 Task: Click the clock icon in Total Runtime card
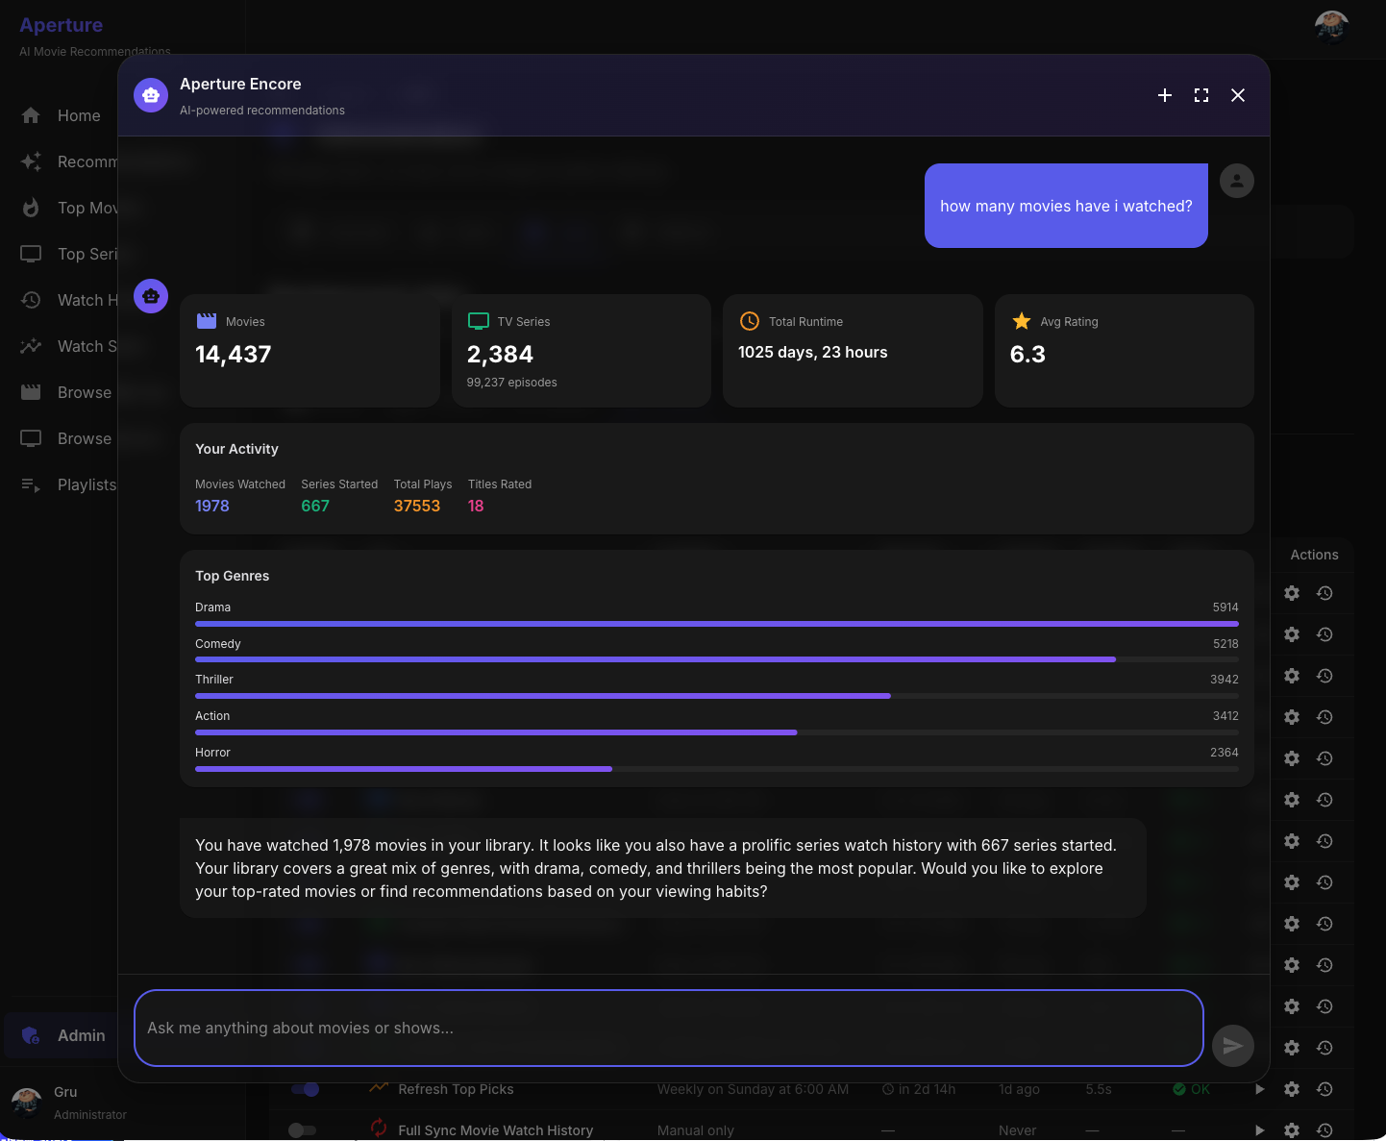tap(750, 321)
